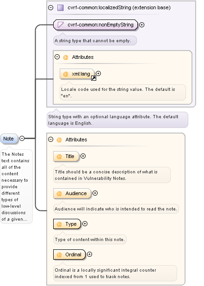Expand the Ordinal attribute details
The height and width of the screenshot is (286, 204).
click(89, 254)
